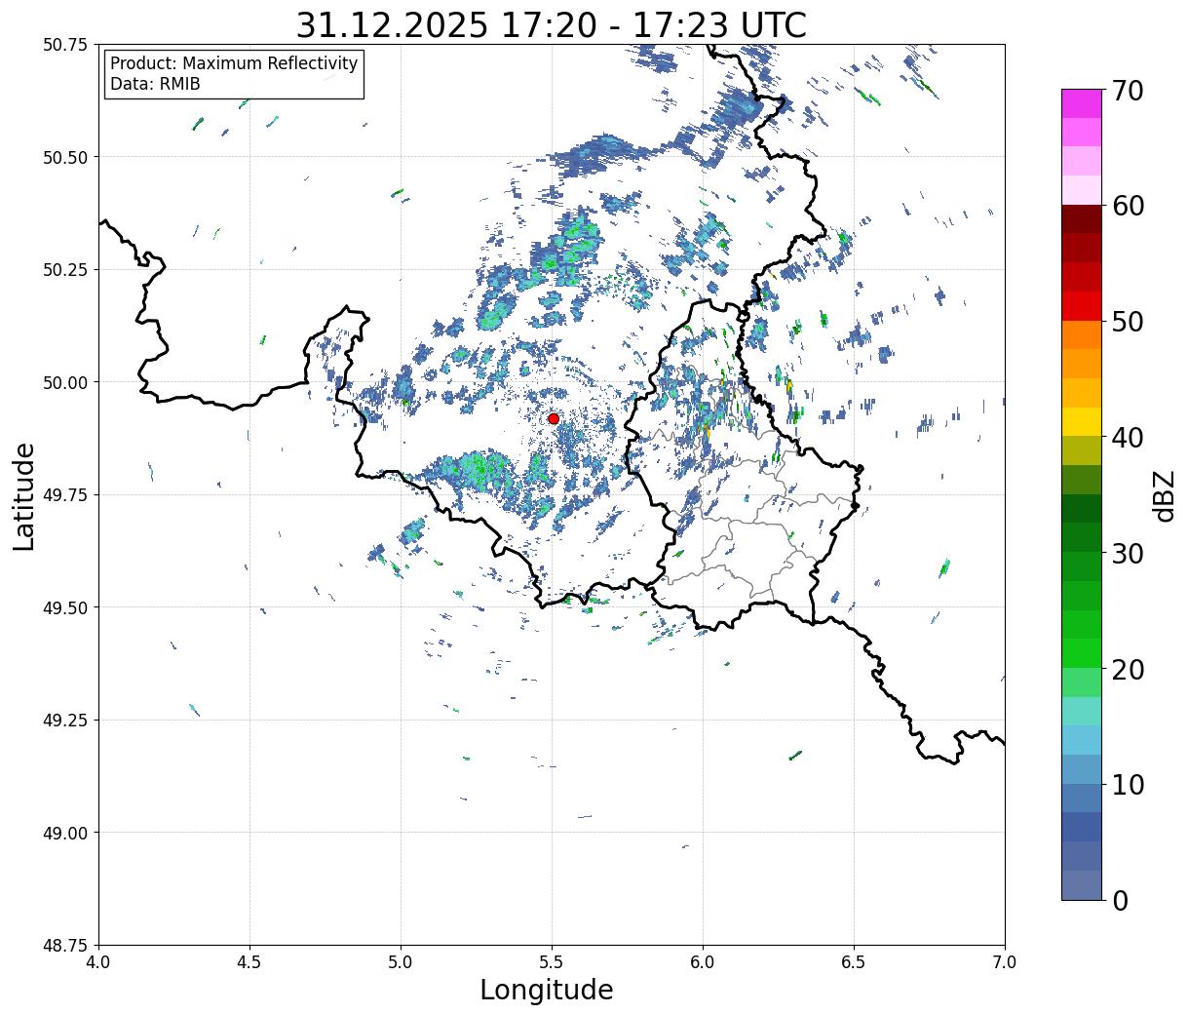Screen dimensions: 1188x1014
Task: Click the latitude tick label 49.75
Action: pyautogui.click(x=65, y=495)
